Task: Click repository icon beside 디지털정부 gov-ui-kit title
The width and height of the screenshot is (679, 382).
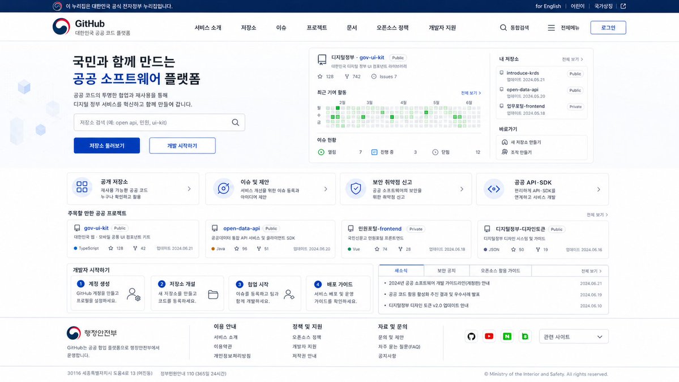Action: 322,59
